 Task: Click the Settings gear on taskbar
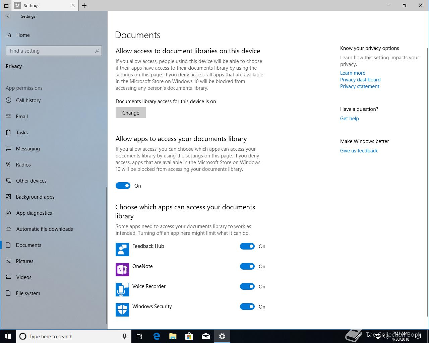click(222, 336)
